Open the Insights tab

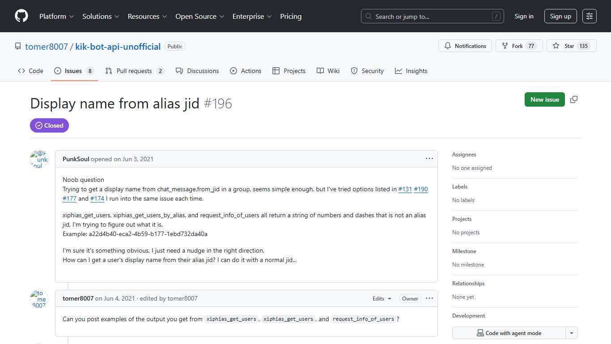coord(411,71)
